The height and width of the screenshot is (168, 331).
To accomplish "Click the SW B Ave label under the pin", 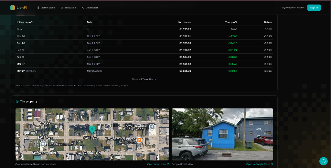I will [x=91, y=138].
